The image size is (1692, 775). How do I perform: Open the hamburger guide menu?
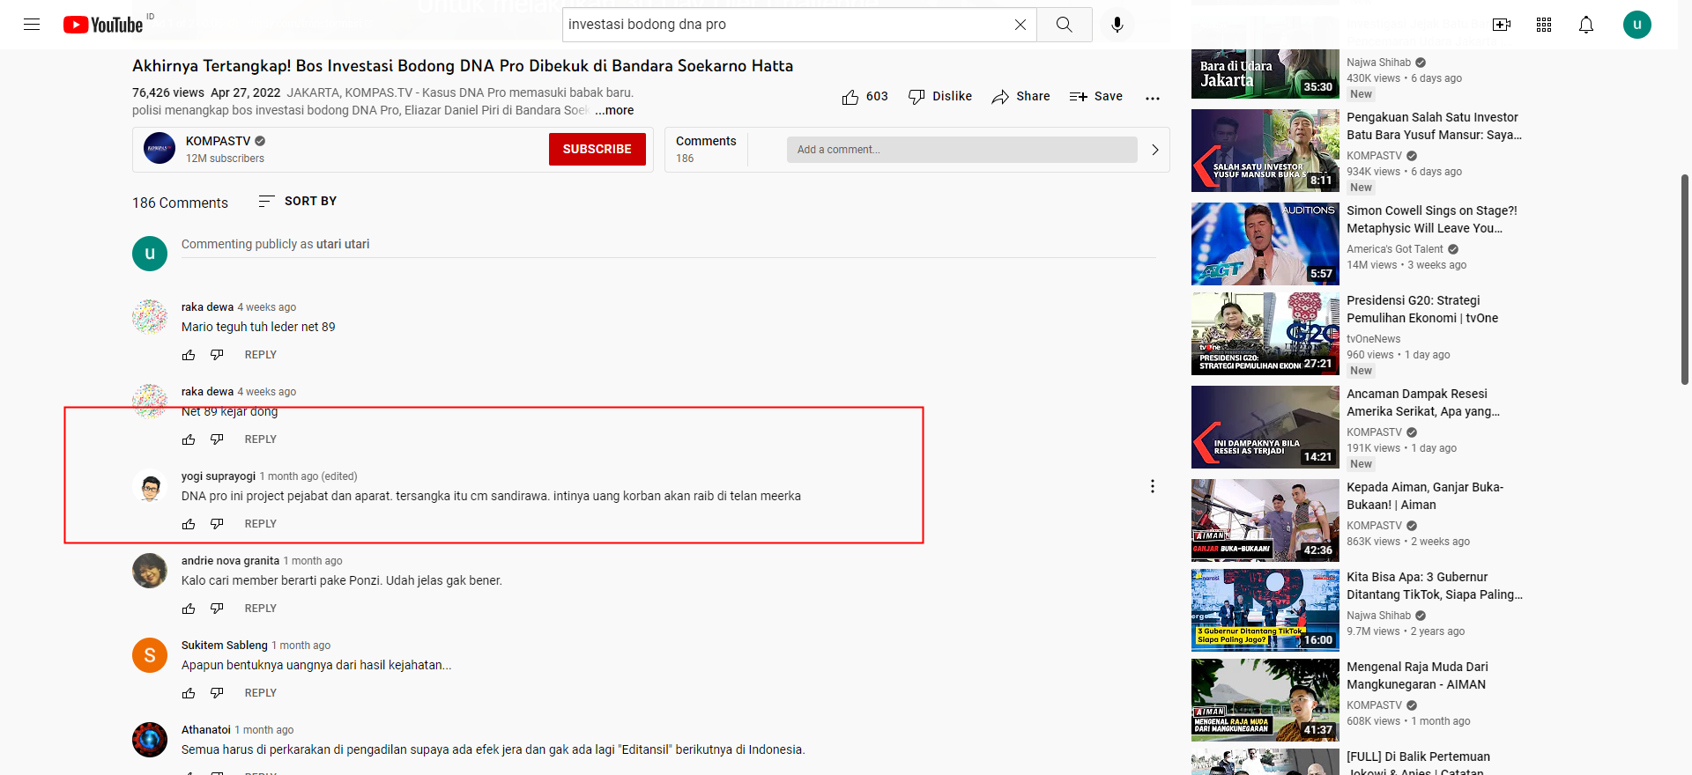(x=32, y=25)
